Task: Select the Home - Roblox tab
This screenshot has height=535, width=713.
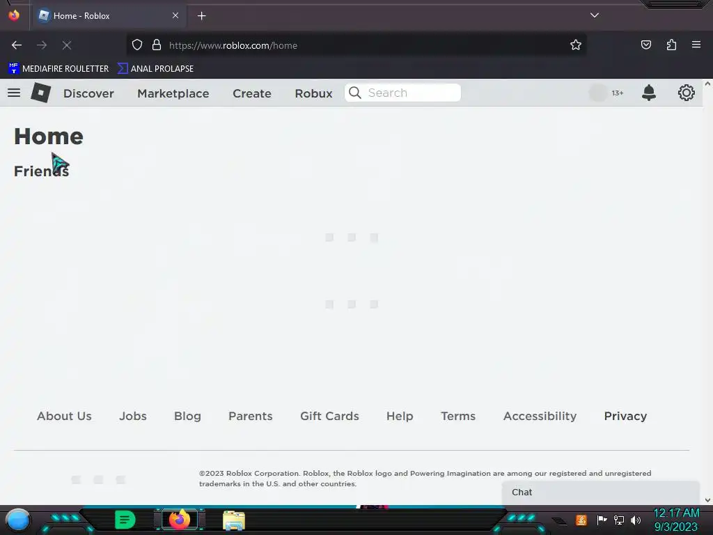Action: [109, 16]
